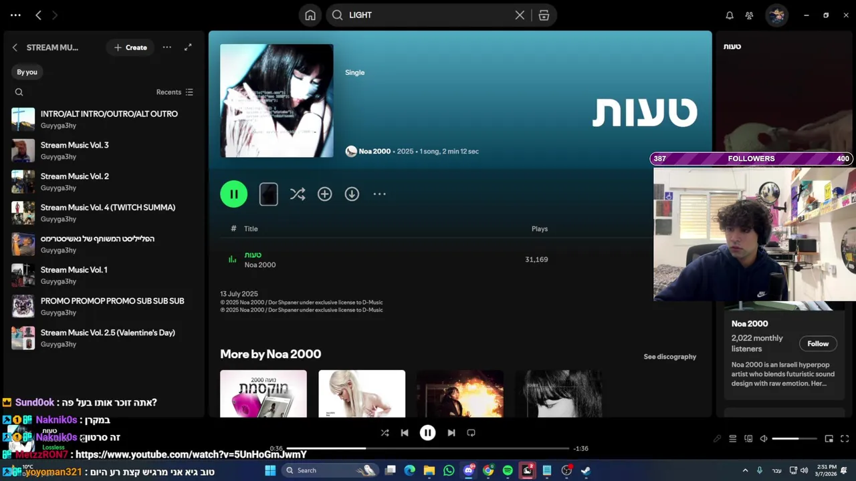This screenshot has width=856, height=481.
Task: Open Friend Activity icon
Action: point(749,15)
